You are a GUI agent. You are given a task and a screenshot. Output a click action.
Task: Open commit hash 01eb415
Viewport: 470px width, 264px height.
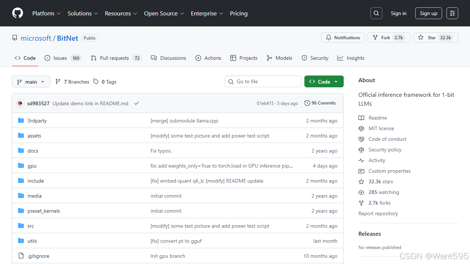pos(265,103)
